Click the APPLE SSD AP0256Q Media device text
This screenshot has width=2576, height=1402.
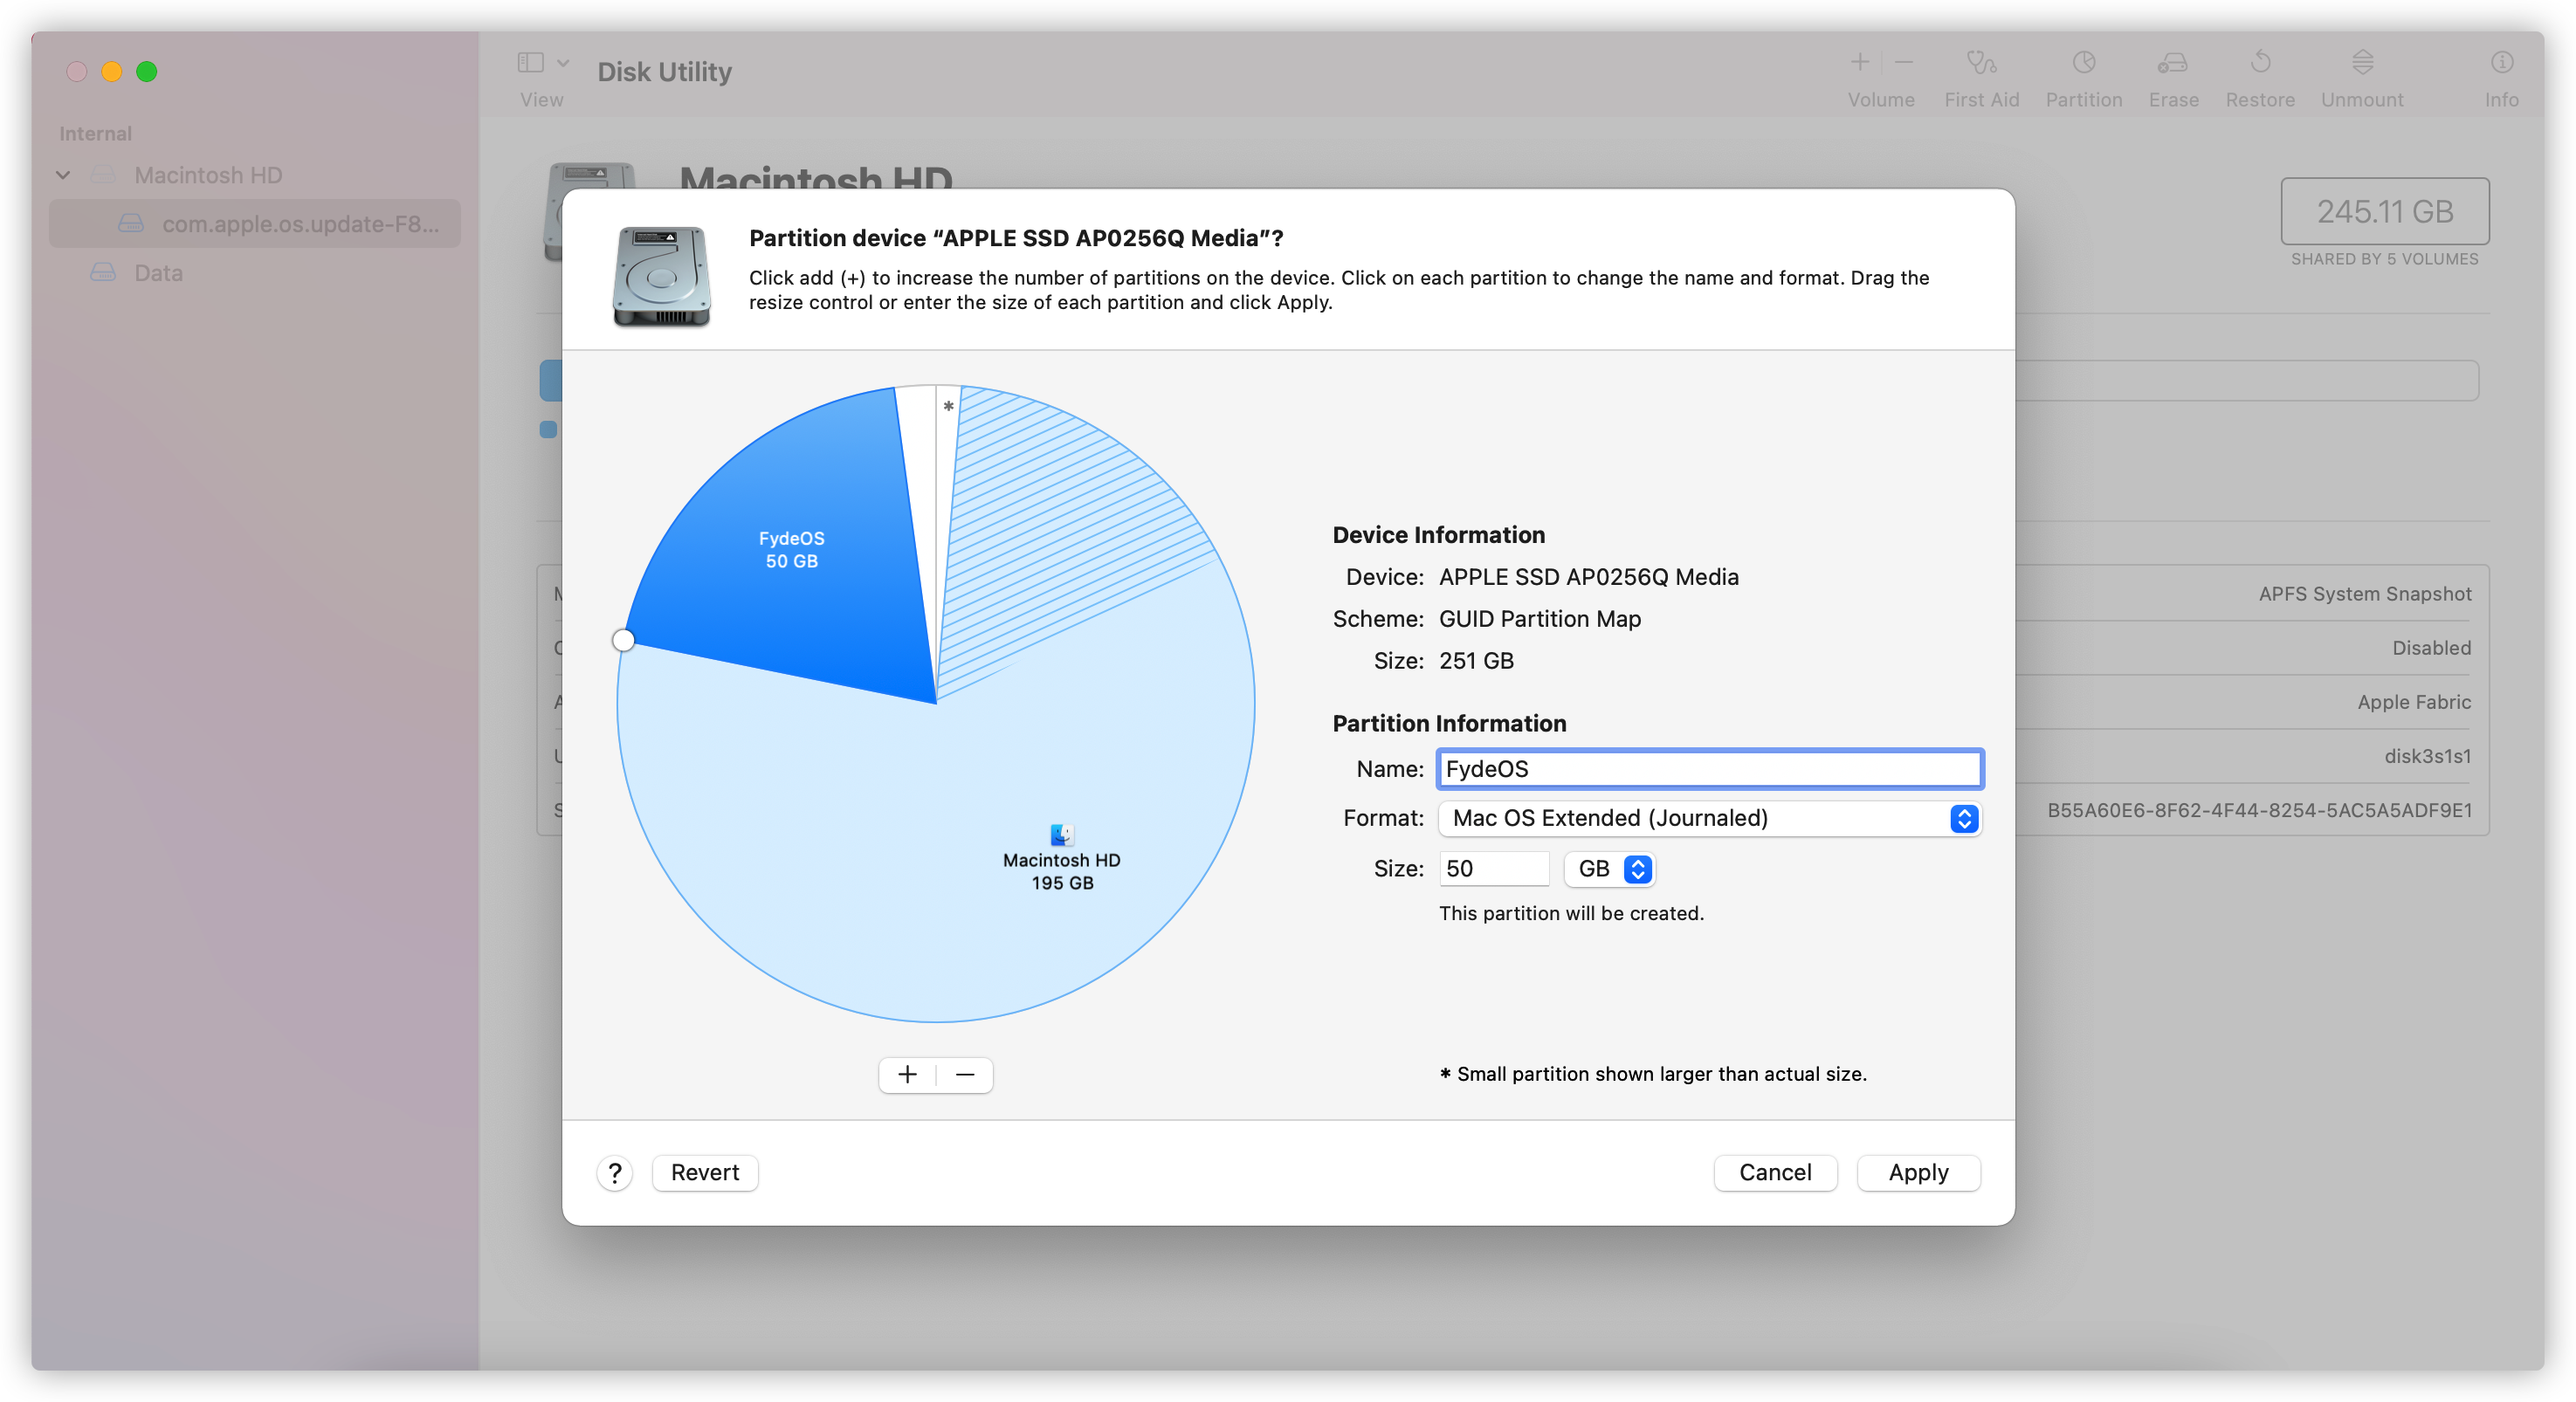(x=1588, y=576)
